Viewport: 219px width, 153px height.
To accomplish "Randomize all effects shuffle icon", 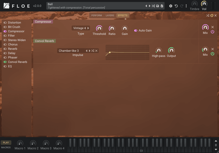I will click(x=208, y=16).
